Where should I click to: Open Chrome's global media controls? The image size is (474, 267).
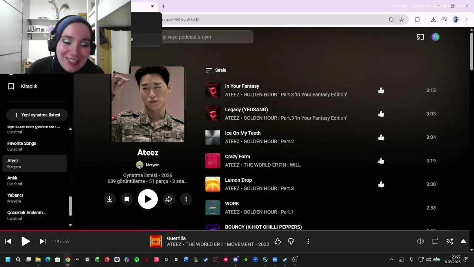click(445, 20)
